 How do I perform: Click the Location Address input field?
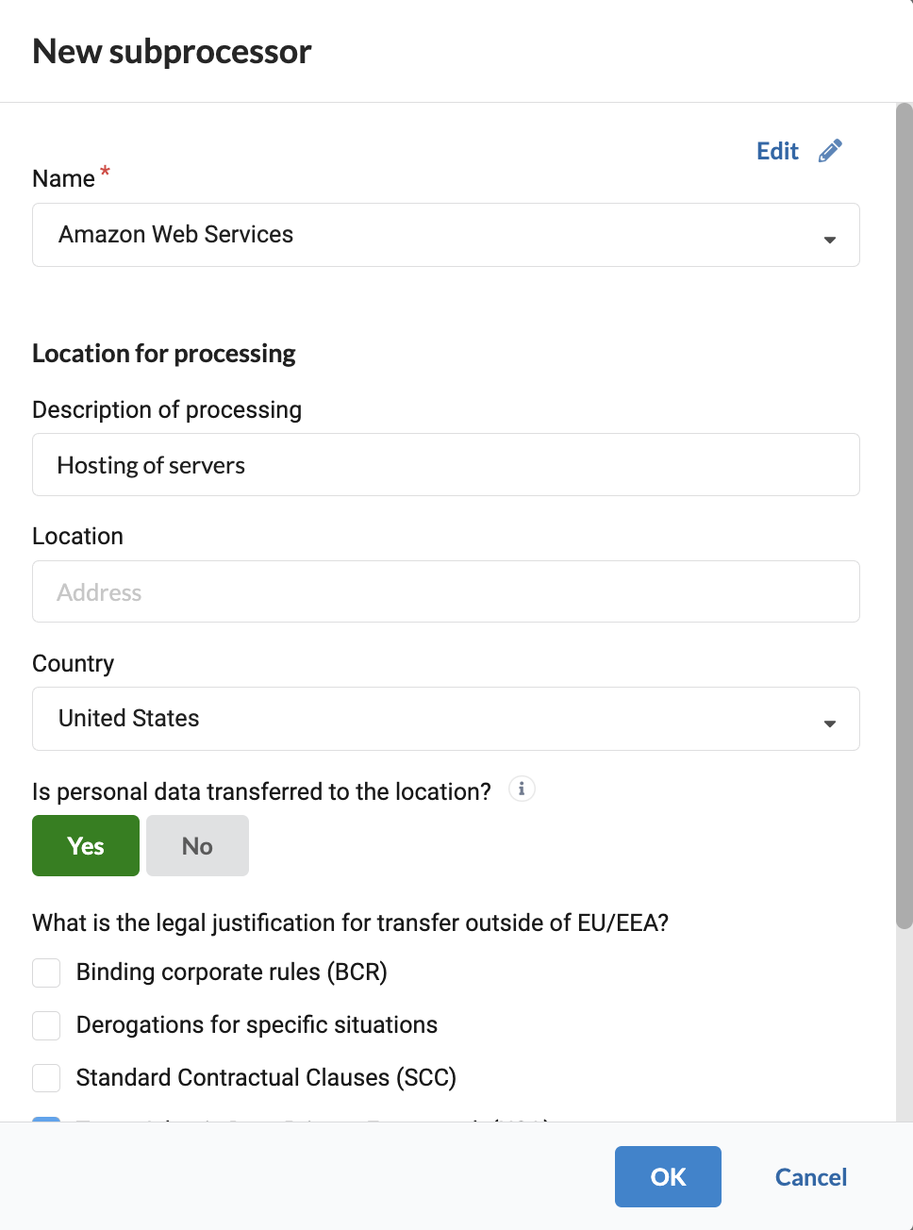click(x=445, y=592)
